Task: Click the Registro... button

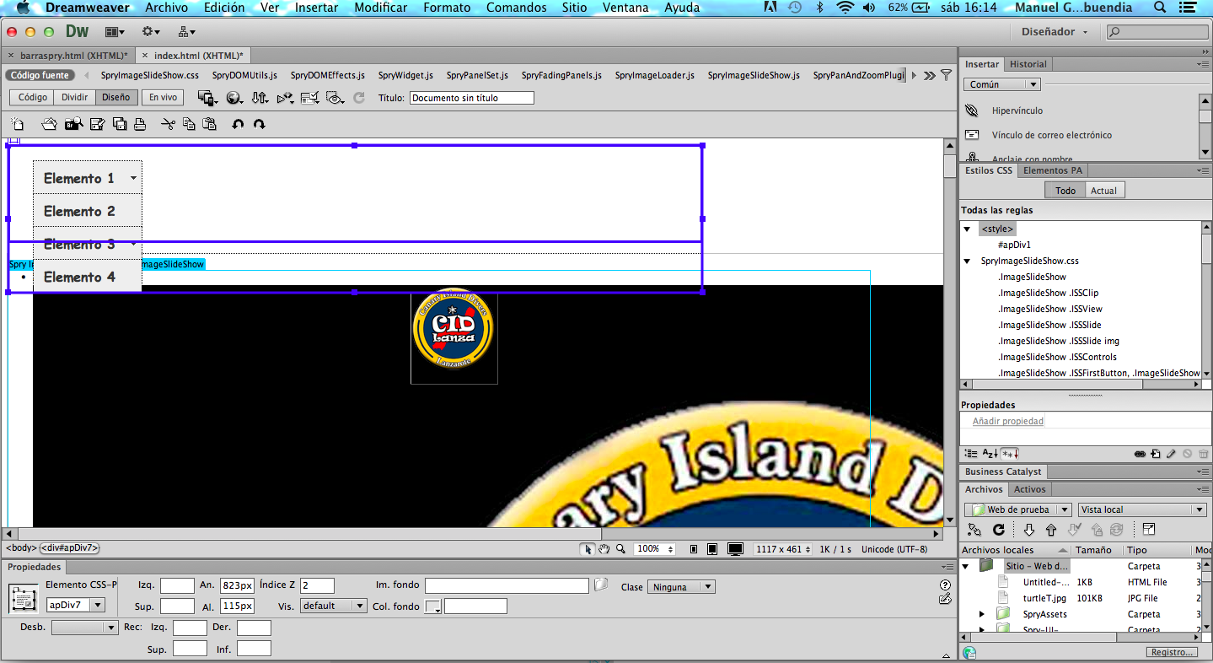Action: point(1172,652)
